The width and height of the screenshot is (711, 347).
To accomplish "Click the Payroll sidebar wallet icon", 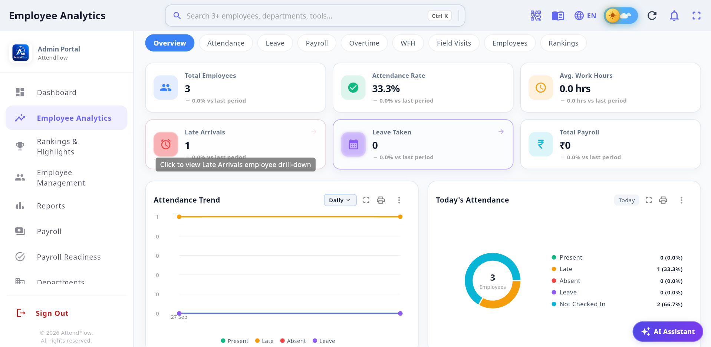I will (x=20, y=231).
